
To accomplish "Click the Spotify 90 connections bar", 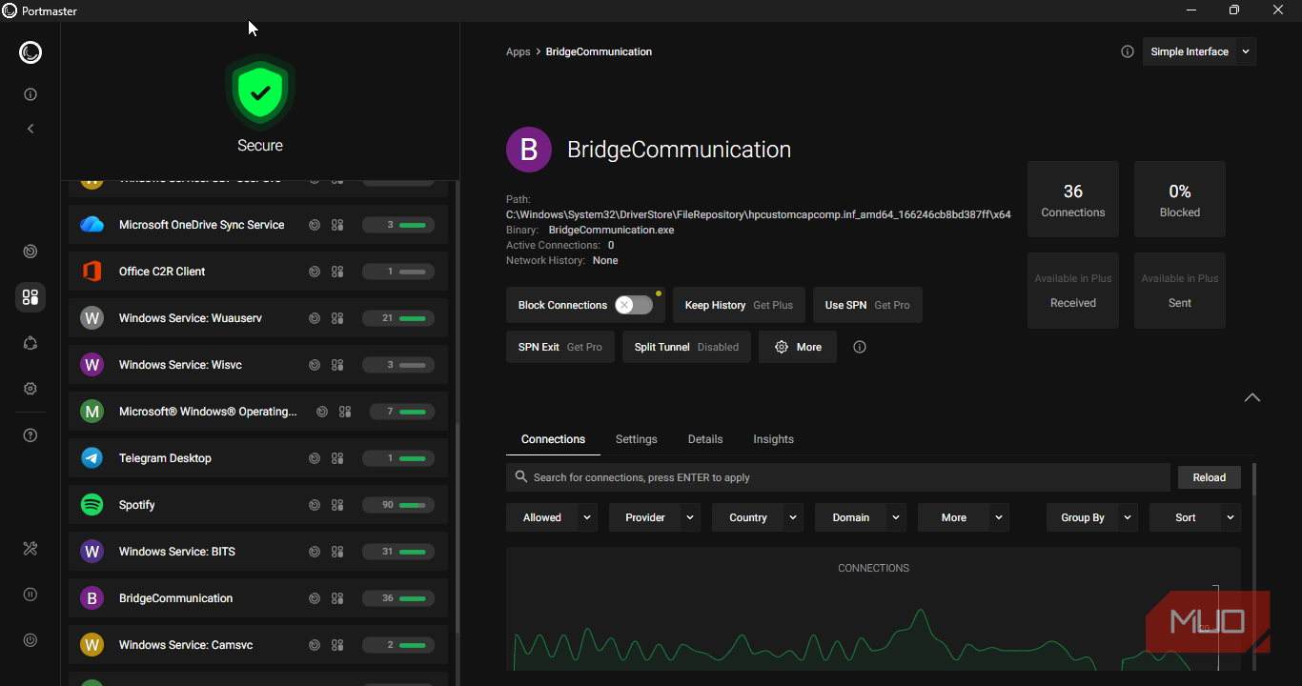I will (398, 505).
